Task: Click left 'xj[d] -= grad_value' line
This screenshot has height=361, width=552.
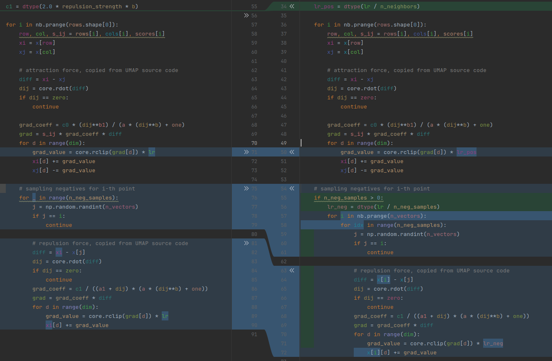Action: (x=64, y=170)
